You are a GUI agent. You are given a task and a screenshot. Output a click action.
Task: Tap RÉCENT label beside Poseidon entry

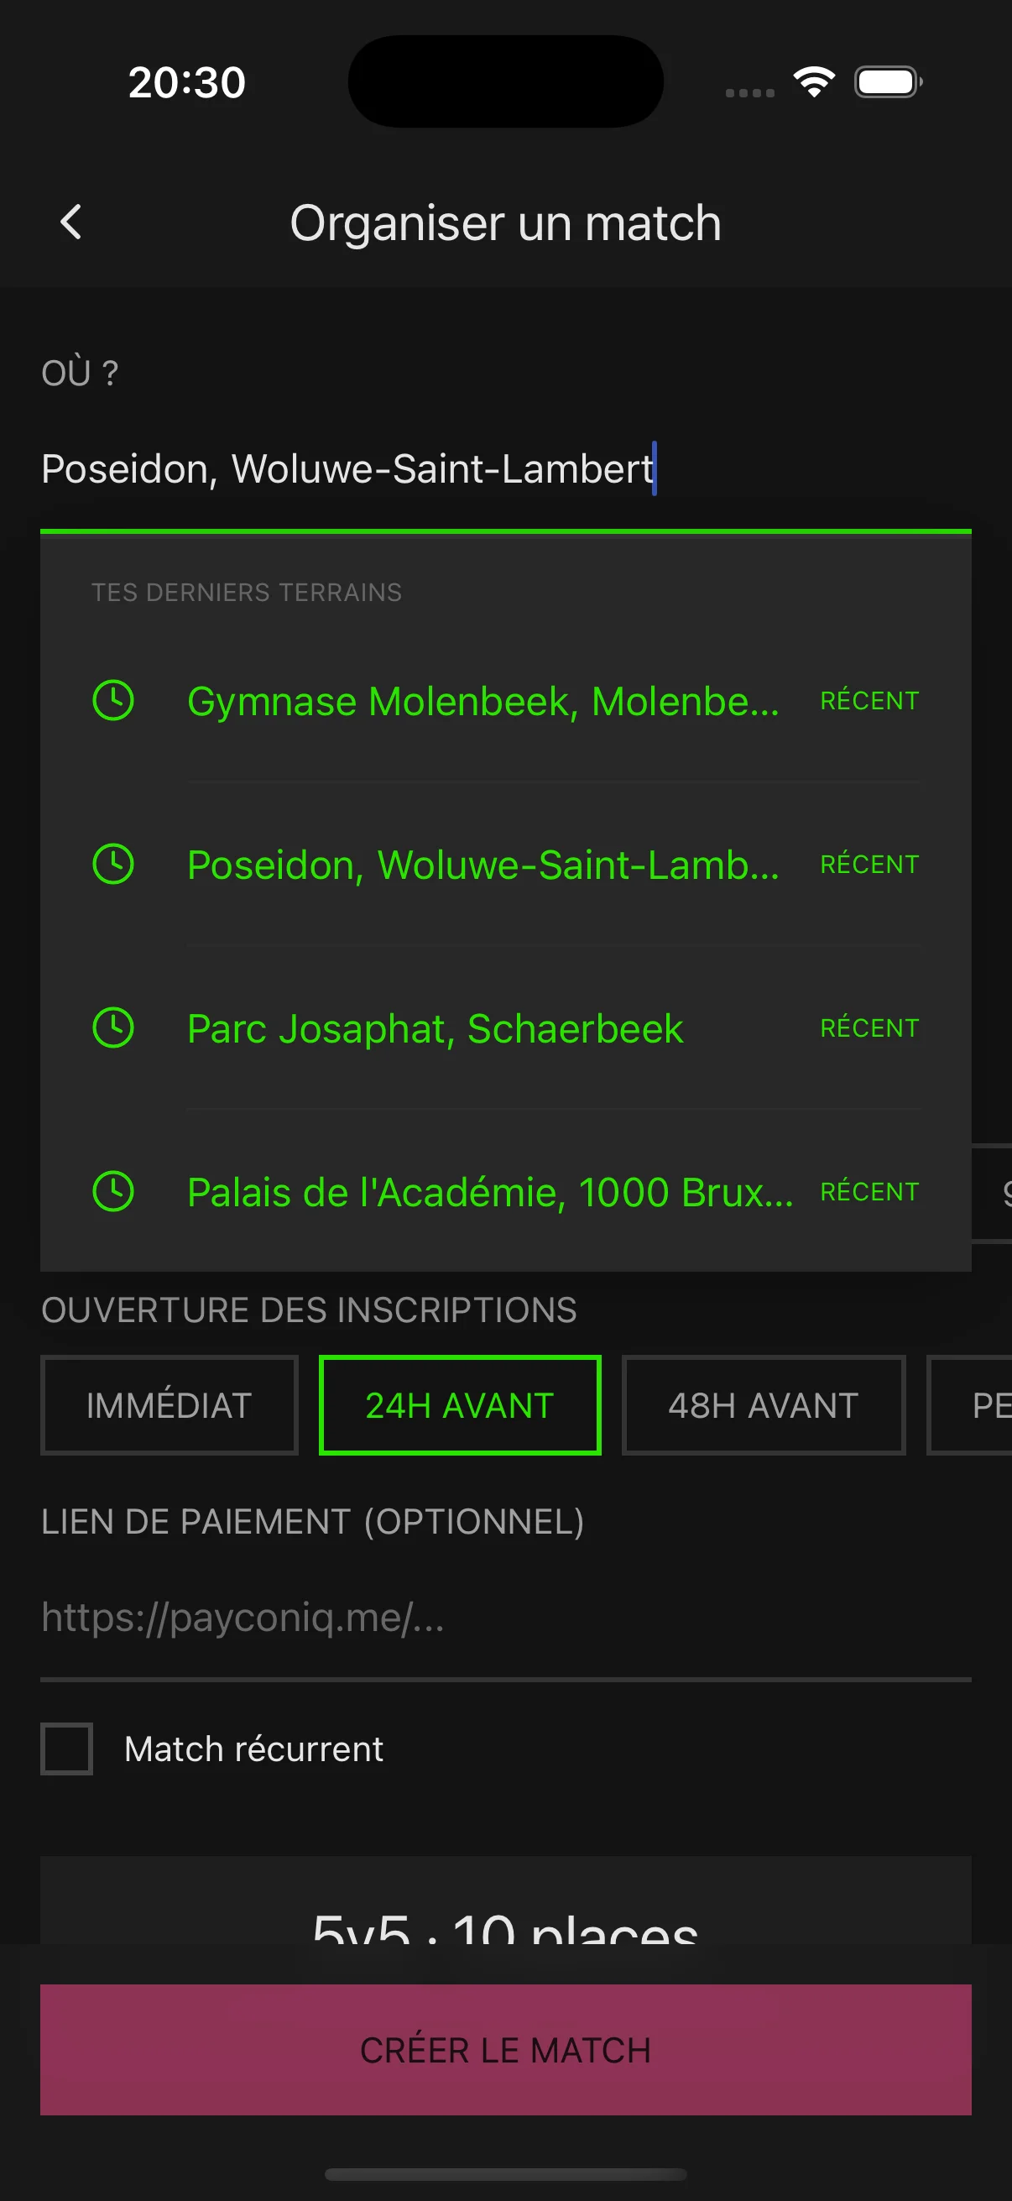point(869,864)
